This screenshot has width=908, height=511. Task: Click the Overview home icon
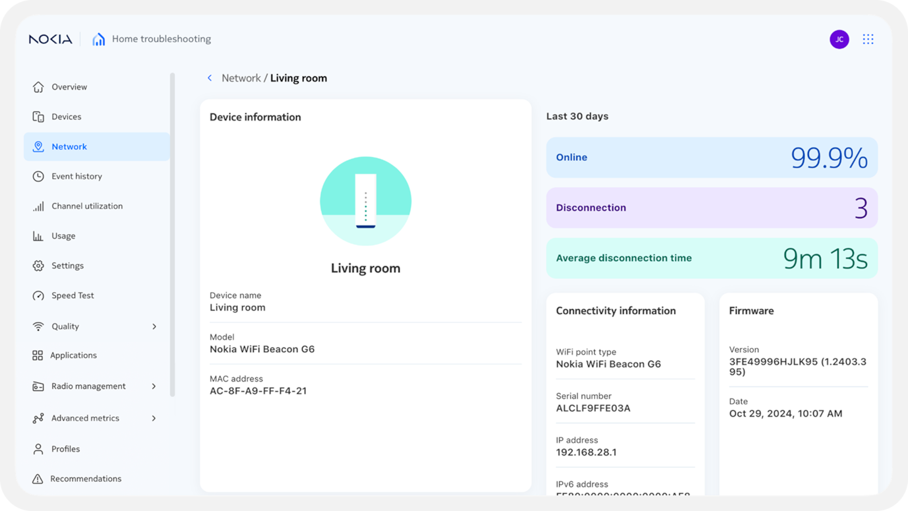38,87
